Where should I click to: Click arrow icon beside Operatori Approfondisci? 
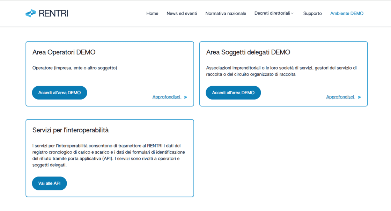(185, 97)
